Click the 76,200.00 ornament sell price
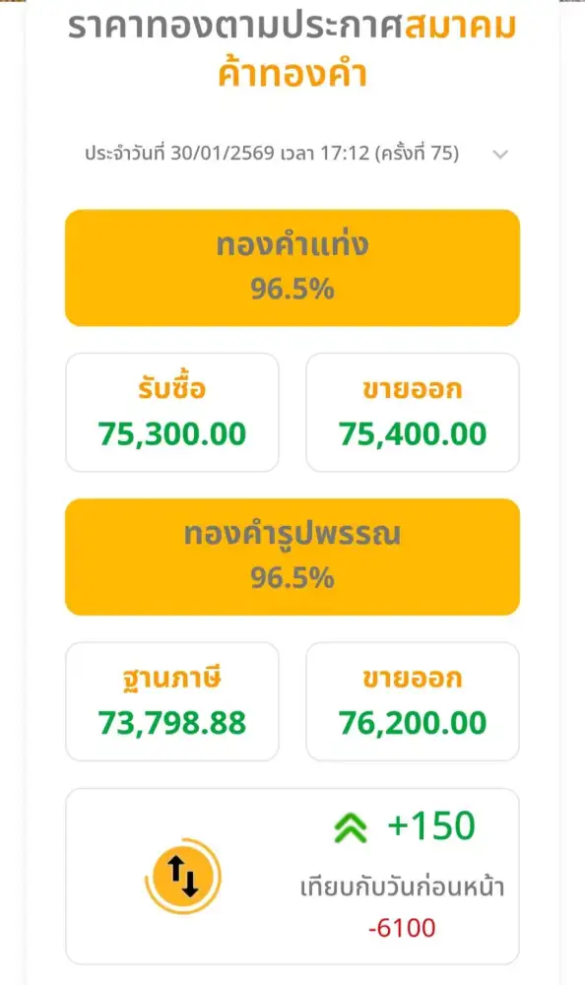Image resolution: width=585 pixels, height=985 pixels. pos(413,722)
